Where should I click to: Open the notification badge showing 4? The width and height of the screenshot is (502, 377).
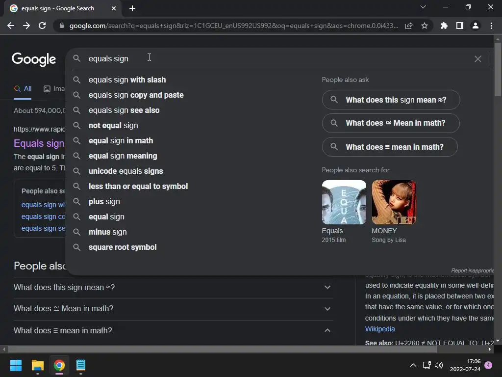488,365
